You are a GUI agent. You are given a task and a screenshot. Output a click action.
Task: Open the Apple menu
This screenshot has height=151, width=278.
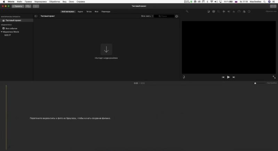pyautogui.click(x=4, y=2)
